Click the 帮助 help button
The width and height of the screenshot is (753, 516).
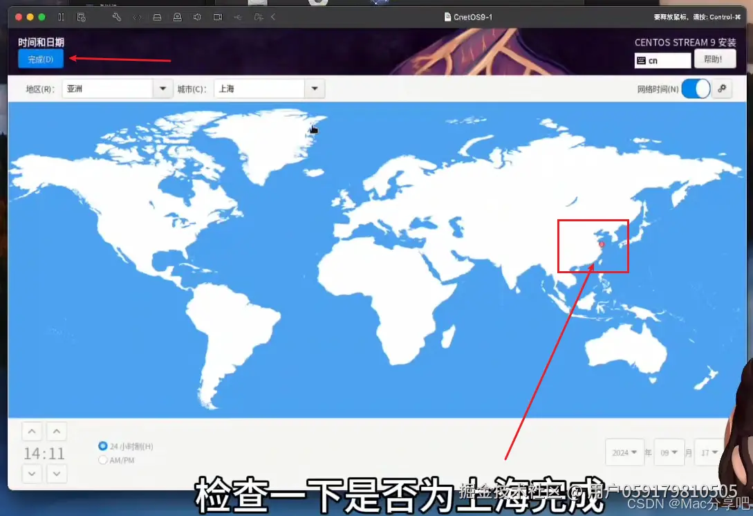tap(714, 59)
